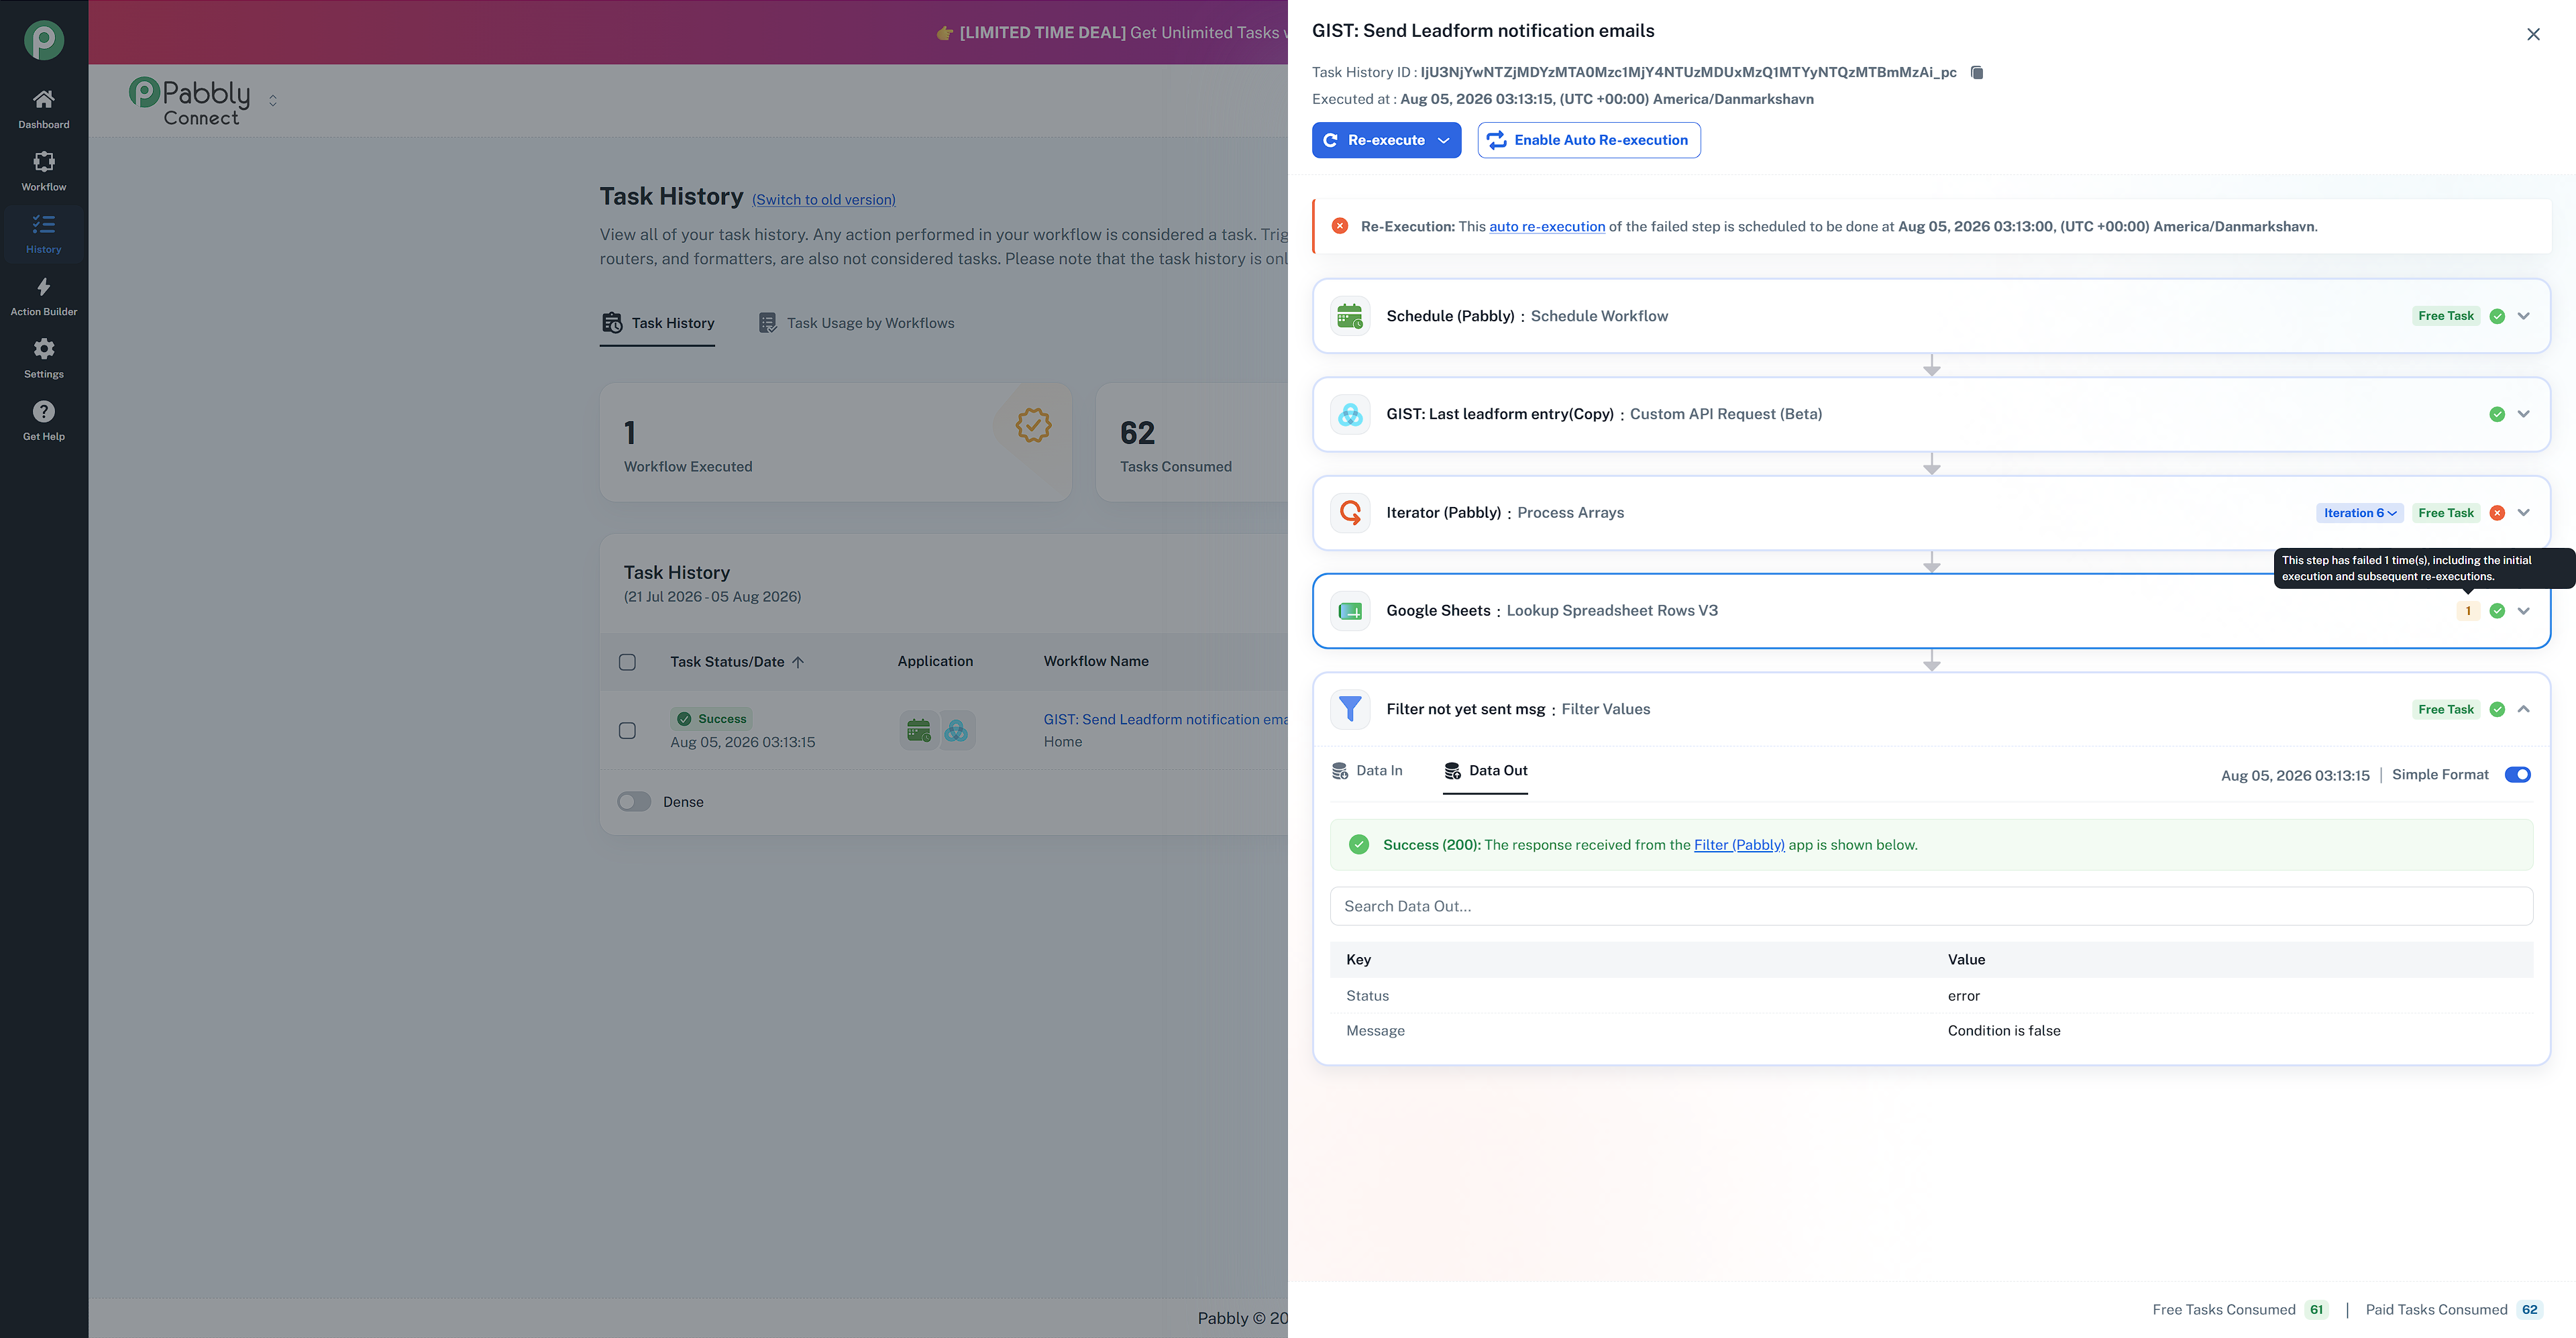Toggle the select-all tasks checkbox
Image resolution: width=2576 pixels, height=1338 pixels.
coord(627,662)
